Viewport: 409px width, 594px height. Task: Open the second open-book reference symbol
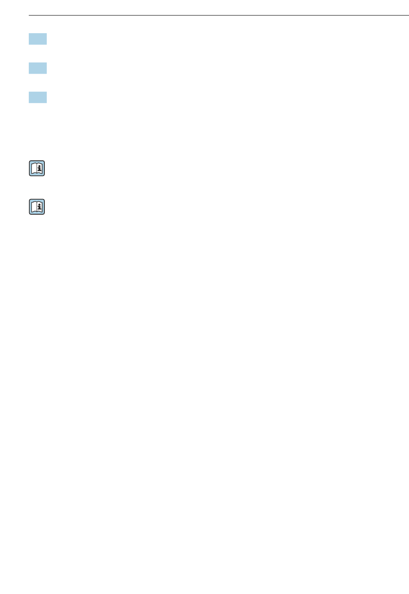(x=37, y=207)
